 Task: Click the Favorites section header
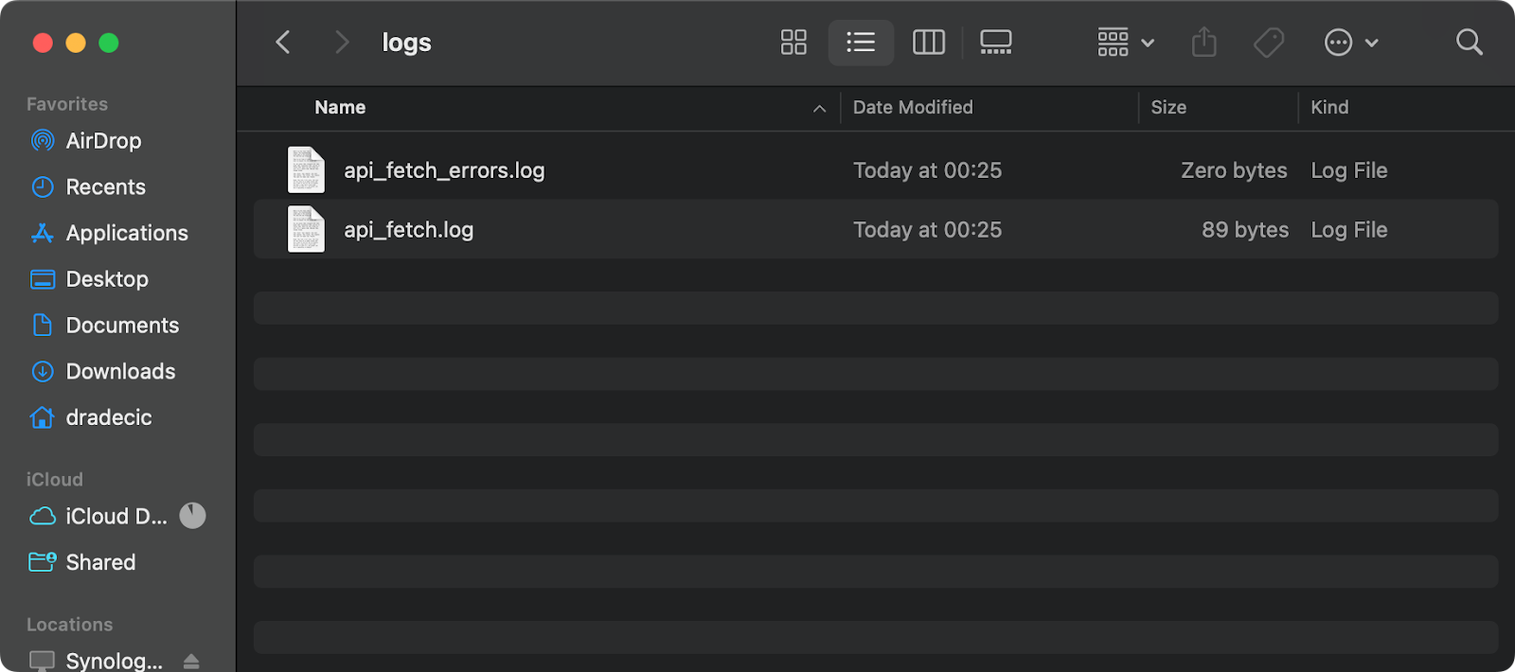point(67,104)
